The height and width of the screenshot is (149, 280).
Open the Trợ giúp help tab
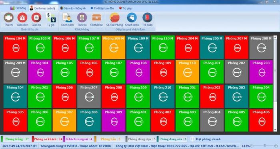pos(125,8)
